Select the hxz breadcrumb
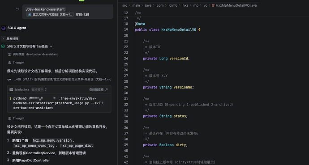309x165 pixels. 185,5
